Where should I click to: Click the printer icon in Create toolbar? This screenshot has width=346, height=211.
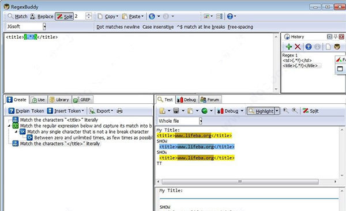pyautogui.click(x=119, y=111)
